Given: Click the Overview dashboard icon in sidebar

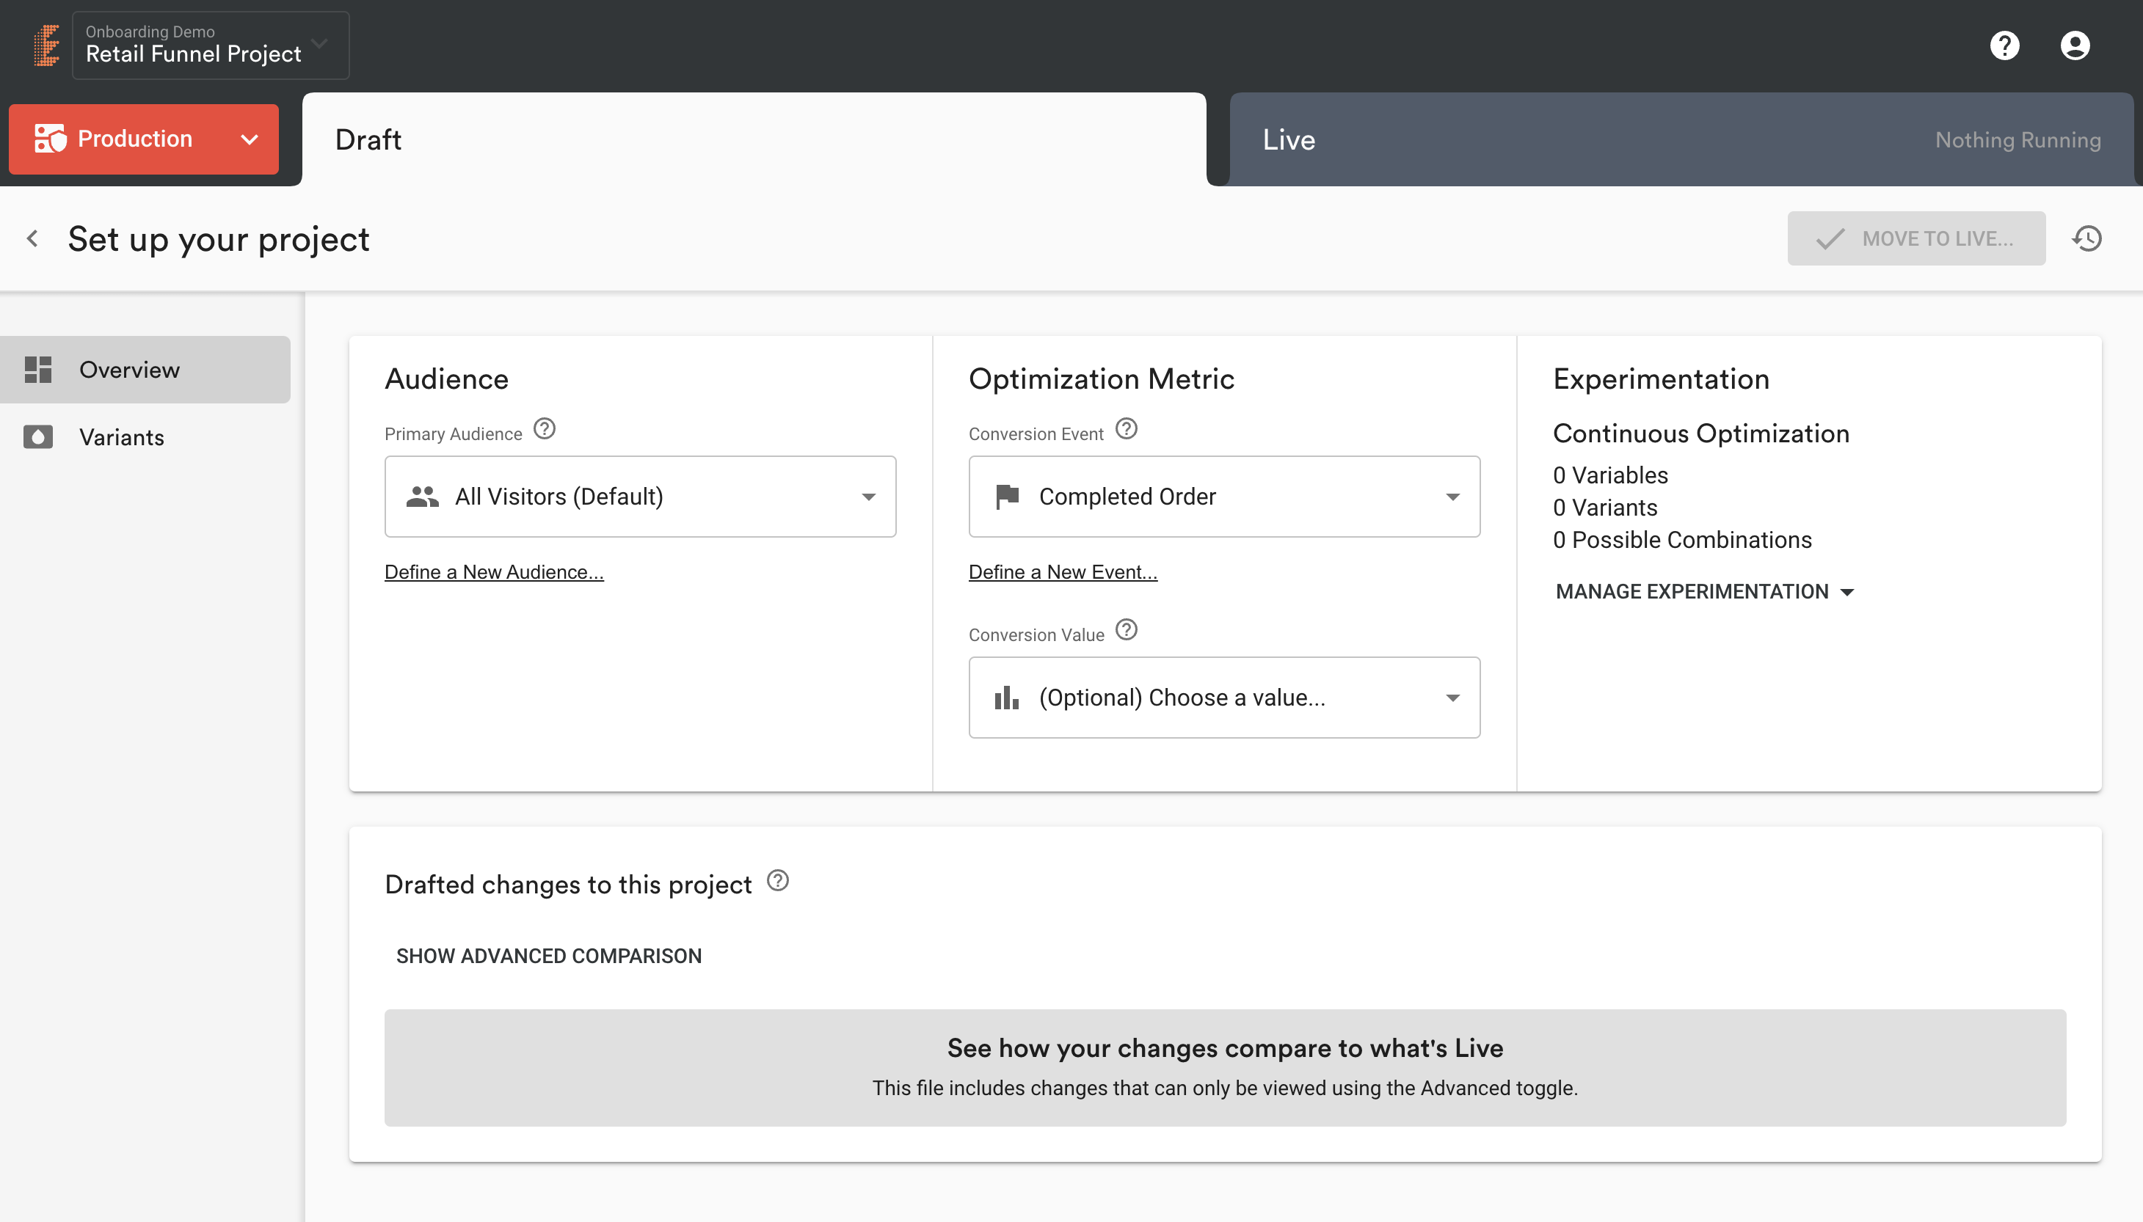Looking at the screenshot, I should click(x=37, y=369).
